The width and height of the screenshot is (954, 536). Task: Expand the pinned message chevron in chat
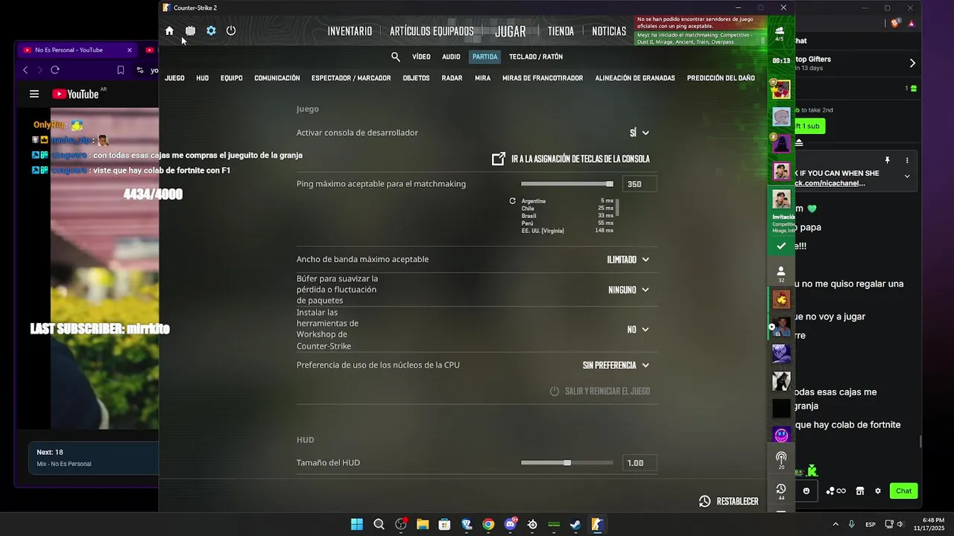coord(907,176)
